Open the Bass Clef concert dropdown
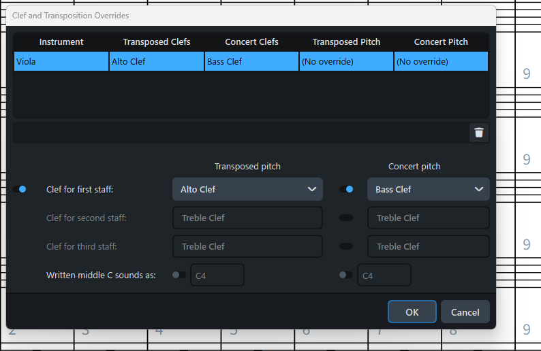Viewport: 541px width, 351px height. pos(428,189)
